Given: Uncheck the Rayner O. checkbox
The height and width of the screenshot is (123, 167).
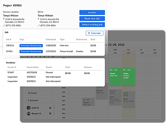Looking at the screenshot, I should click(x=50, y=114).
